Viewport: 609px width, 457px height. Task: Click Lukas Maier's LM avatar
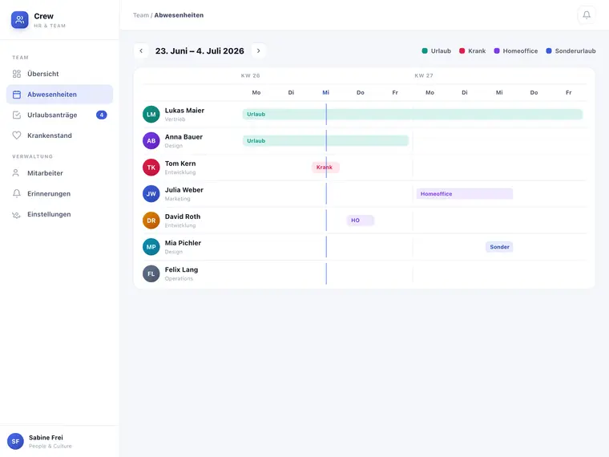pos(151,114)
